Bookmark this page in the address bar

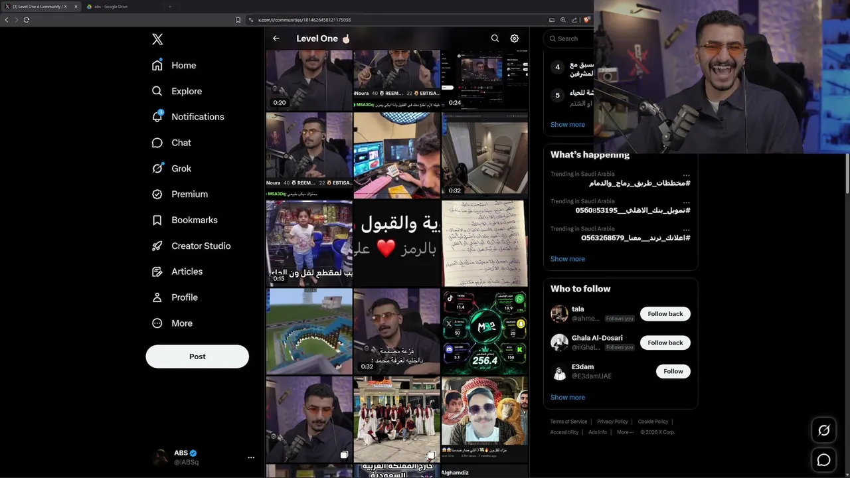click(238, 20)
